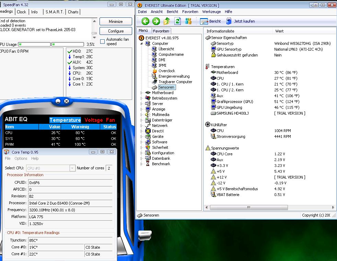Viewport: 337px width, 261px height.
Task: Select Übersicht in the EVEREST tree
Action: pyautogui.click(x=166, y=49)
